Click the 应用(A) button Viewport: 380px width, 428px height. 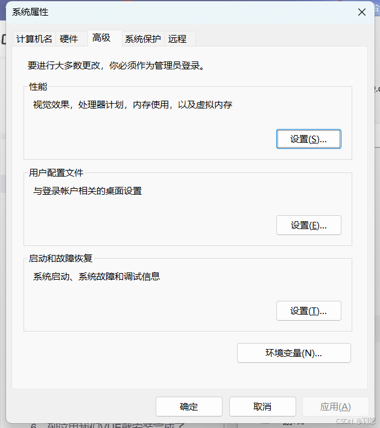tap(335, 407)
